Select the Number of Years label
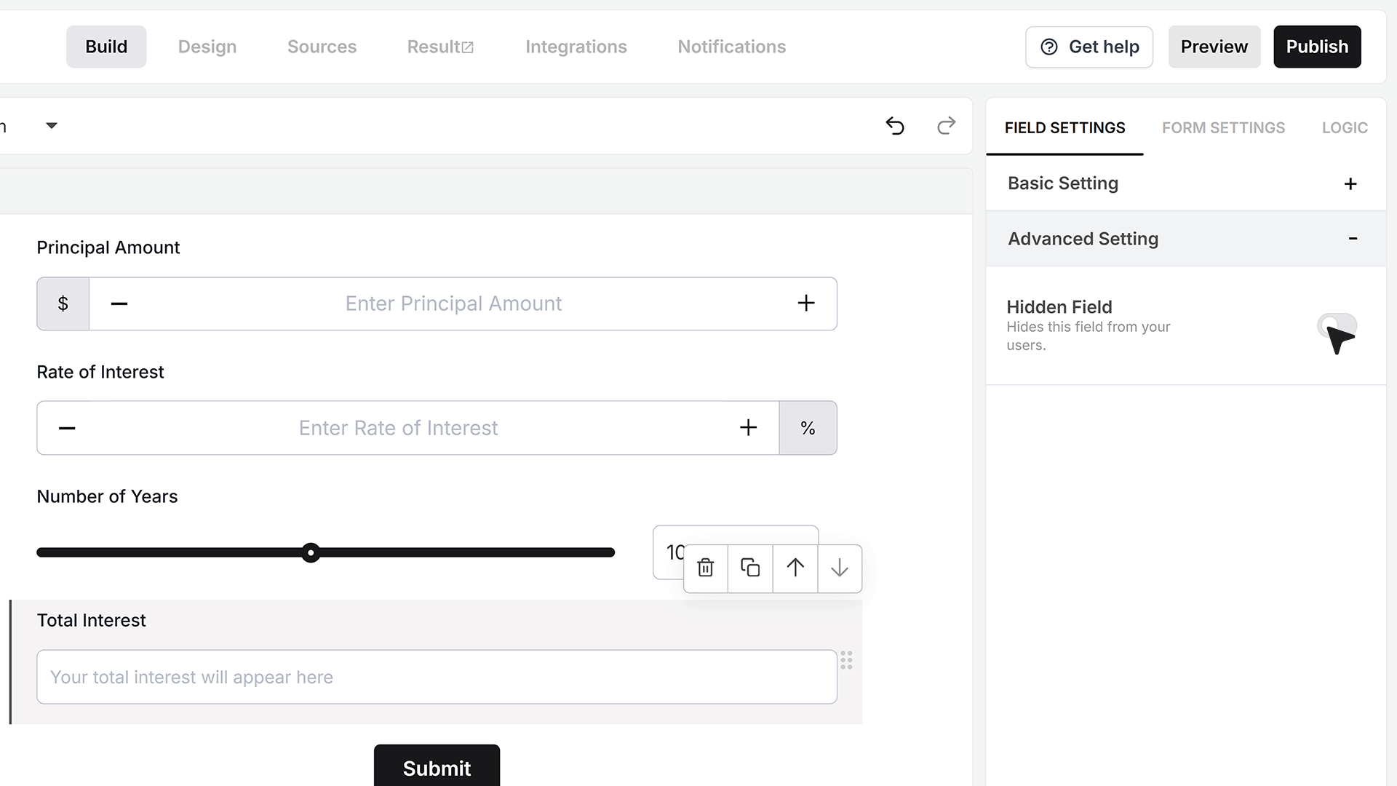Screen dimensions: 1397x786 (x=107, y=496)
